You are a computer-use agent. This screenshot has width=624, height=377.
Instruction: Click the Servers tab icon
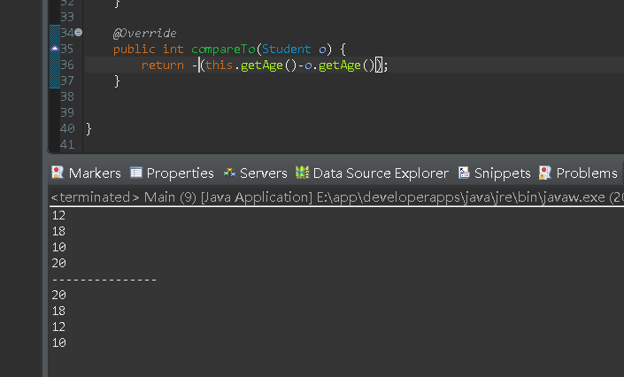coord(229,173)
